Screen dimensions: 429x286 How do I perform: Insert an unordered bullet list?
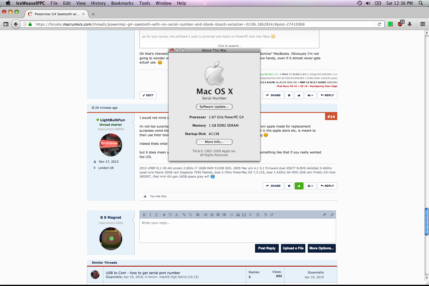(x=206, y=215)
